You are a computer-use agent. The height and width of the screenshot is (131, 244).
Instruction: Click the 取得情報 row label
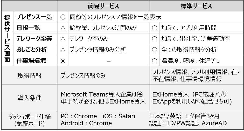pos(30,75)
